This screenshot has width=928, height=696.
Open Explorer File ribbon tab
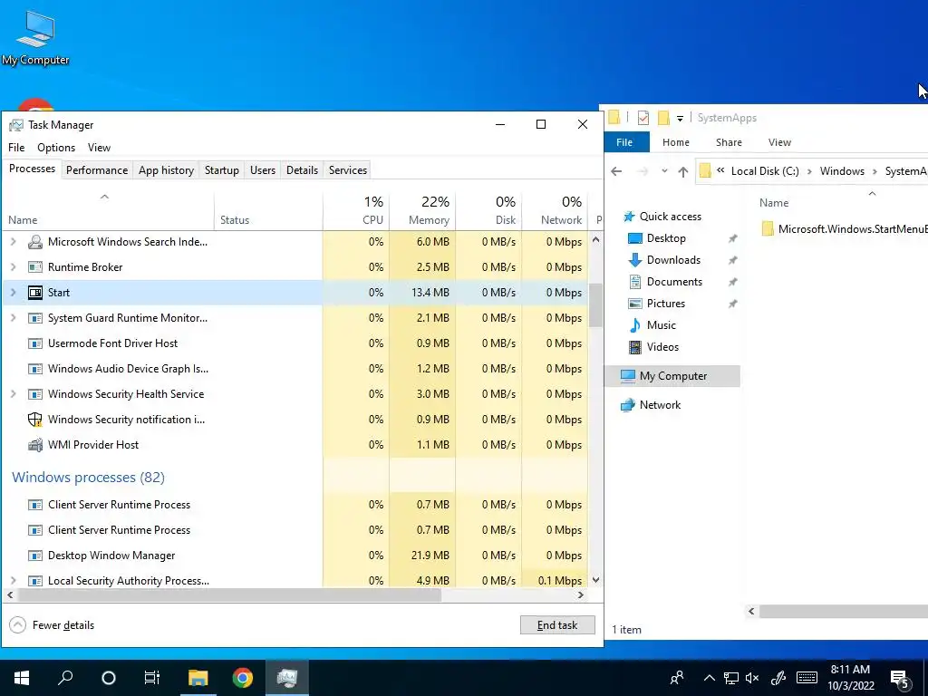click(x=625, y=142)
